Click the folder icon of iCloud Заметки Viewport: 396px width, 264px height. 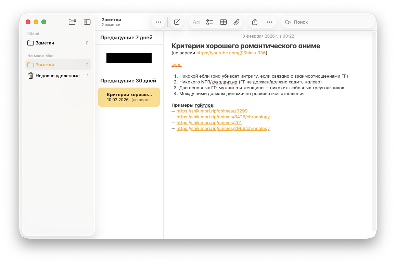[30, 43]
